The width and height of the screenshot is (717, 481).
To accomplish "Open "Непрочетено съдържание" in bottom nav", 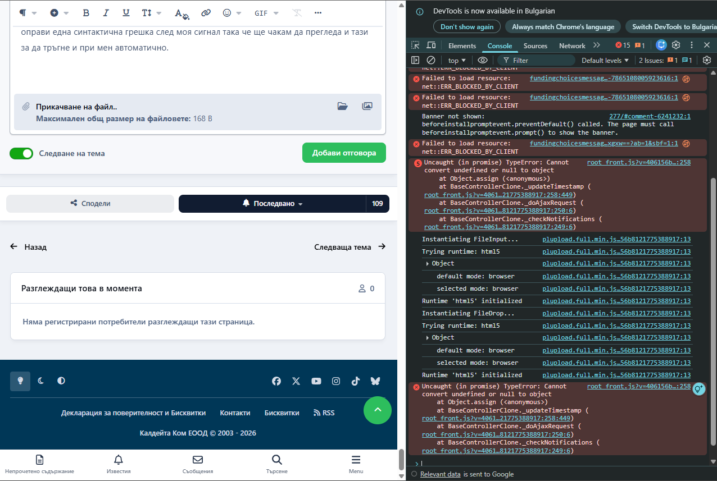I will [39, 464].
